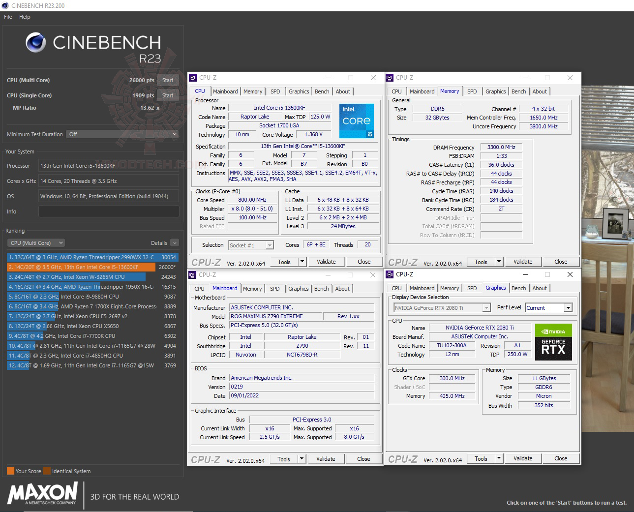The height and width of the screenshot is (512, 634).
Task: Click the Tools button in the Memory CPU-Z window
Action: (x=481, y=262)
